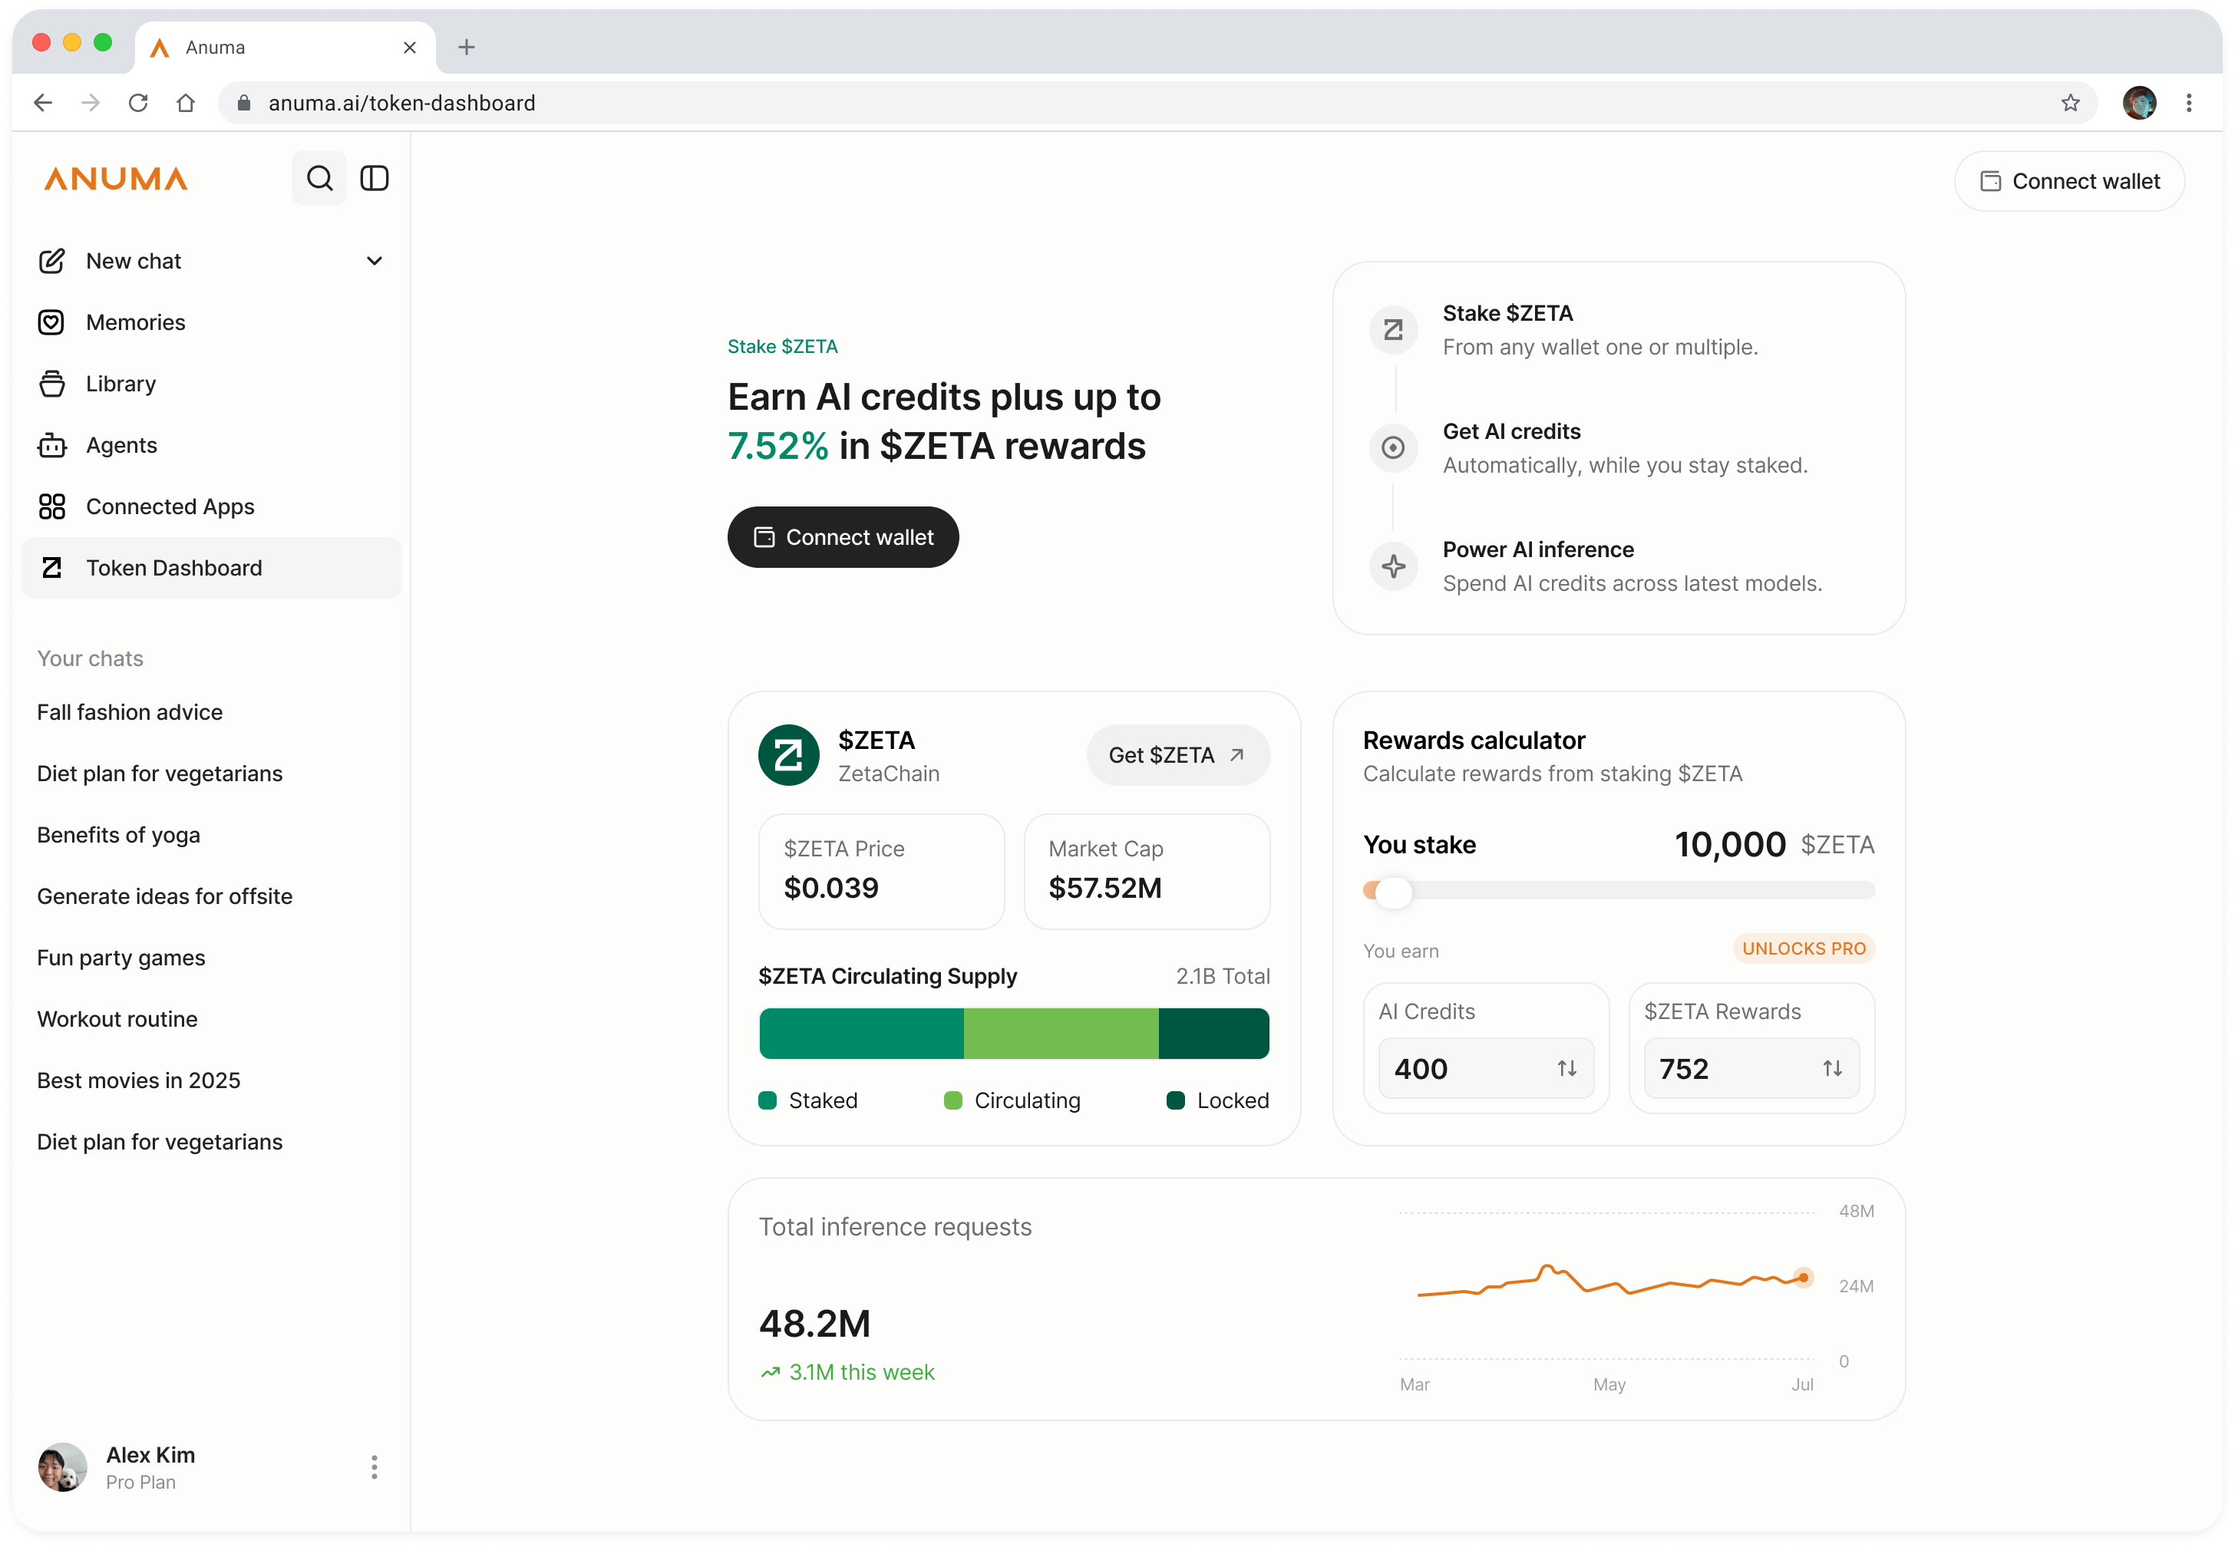Click the Staked segment of supply bar
Image resolution: width=2235 pixels, height=1547 pixels.
[x=860, y=1034]
